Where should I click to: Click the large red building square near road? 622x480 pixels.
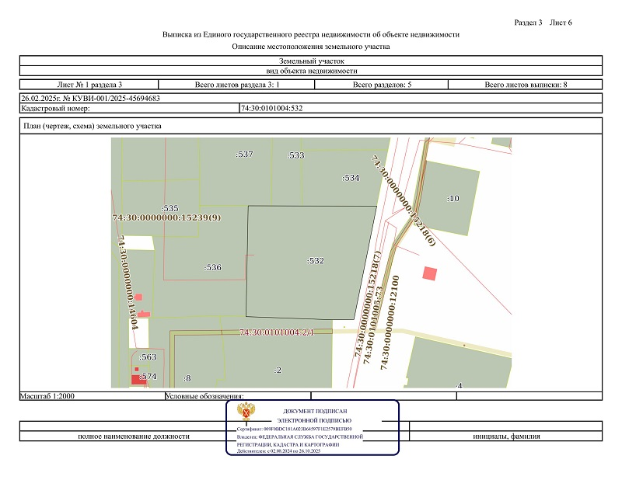pos(428,273)
